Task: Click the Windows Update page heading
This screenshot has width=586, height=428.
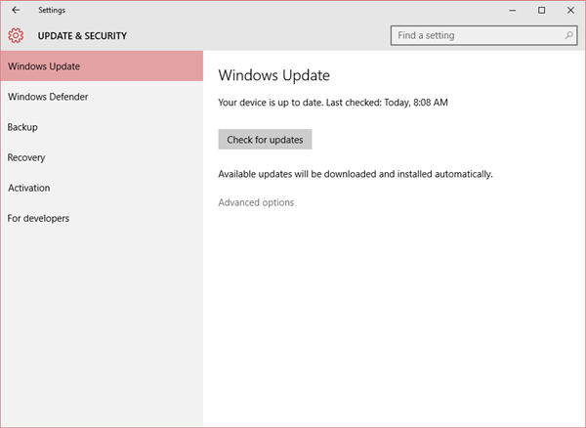Action: click(273, 75)
